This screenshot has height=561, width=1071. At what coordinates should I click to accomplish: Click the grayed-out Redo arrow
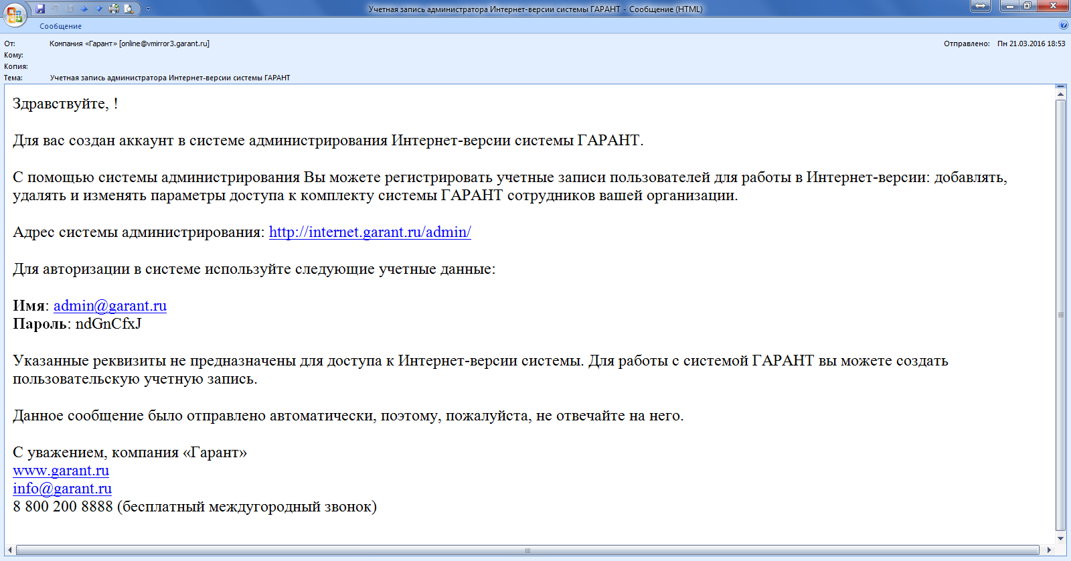click(70, 9)
